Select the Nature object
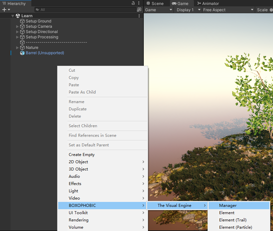 click(x=32, y=48)
